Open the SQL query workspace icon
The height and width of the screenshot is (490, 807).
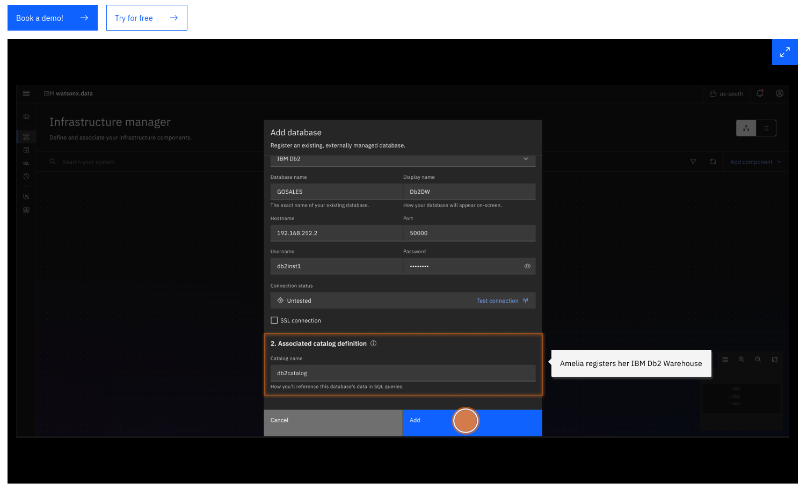[x=26, y=163]
